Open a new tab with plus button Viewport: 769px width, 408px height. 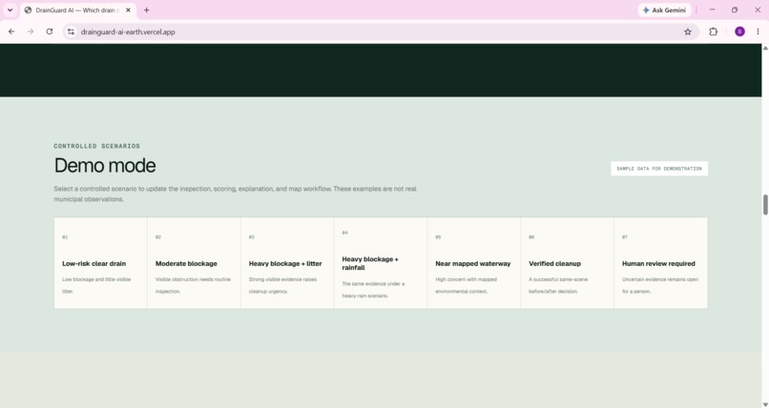[x=146, y=10]
